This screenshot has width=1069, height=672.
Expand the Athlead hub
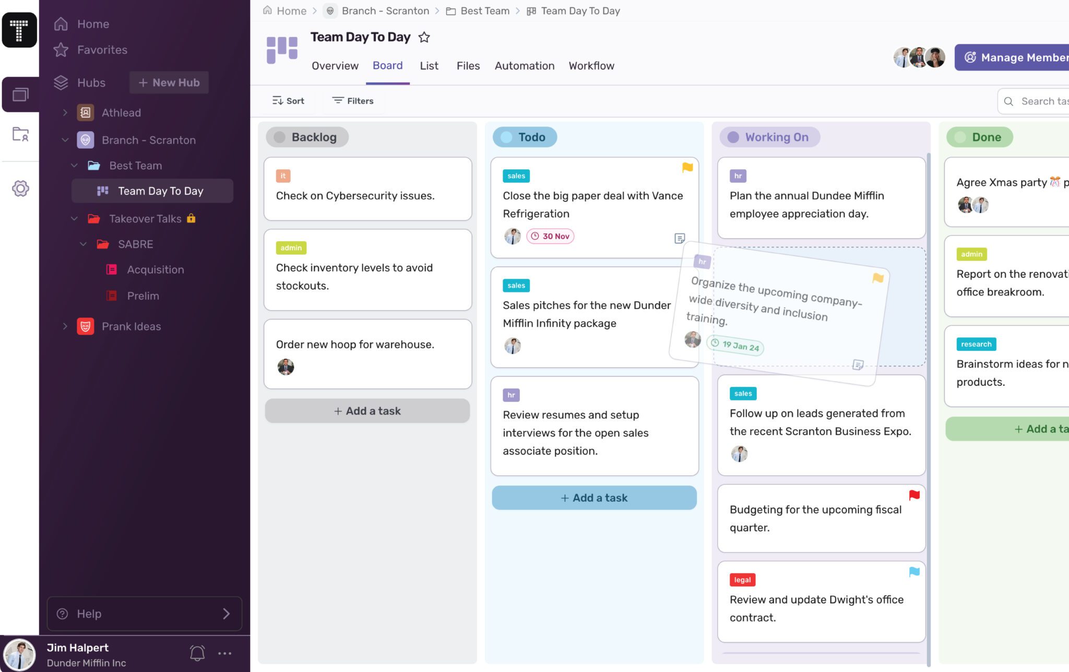[x=65, y=113]
